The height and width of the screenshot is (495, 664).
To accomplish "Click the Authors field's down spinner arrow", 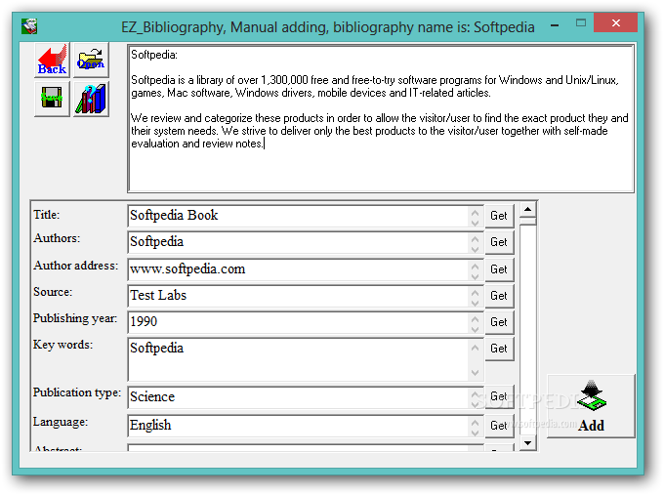I will [x=476, y=248].
